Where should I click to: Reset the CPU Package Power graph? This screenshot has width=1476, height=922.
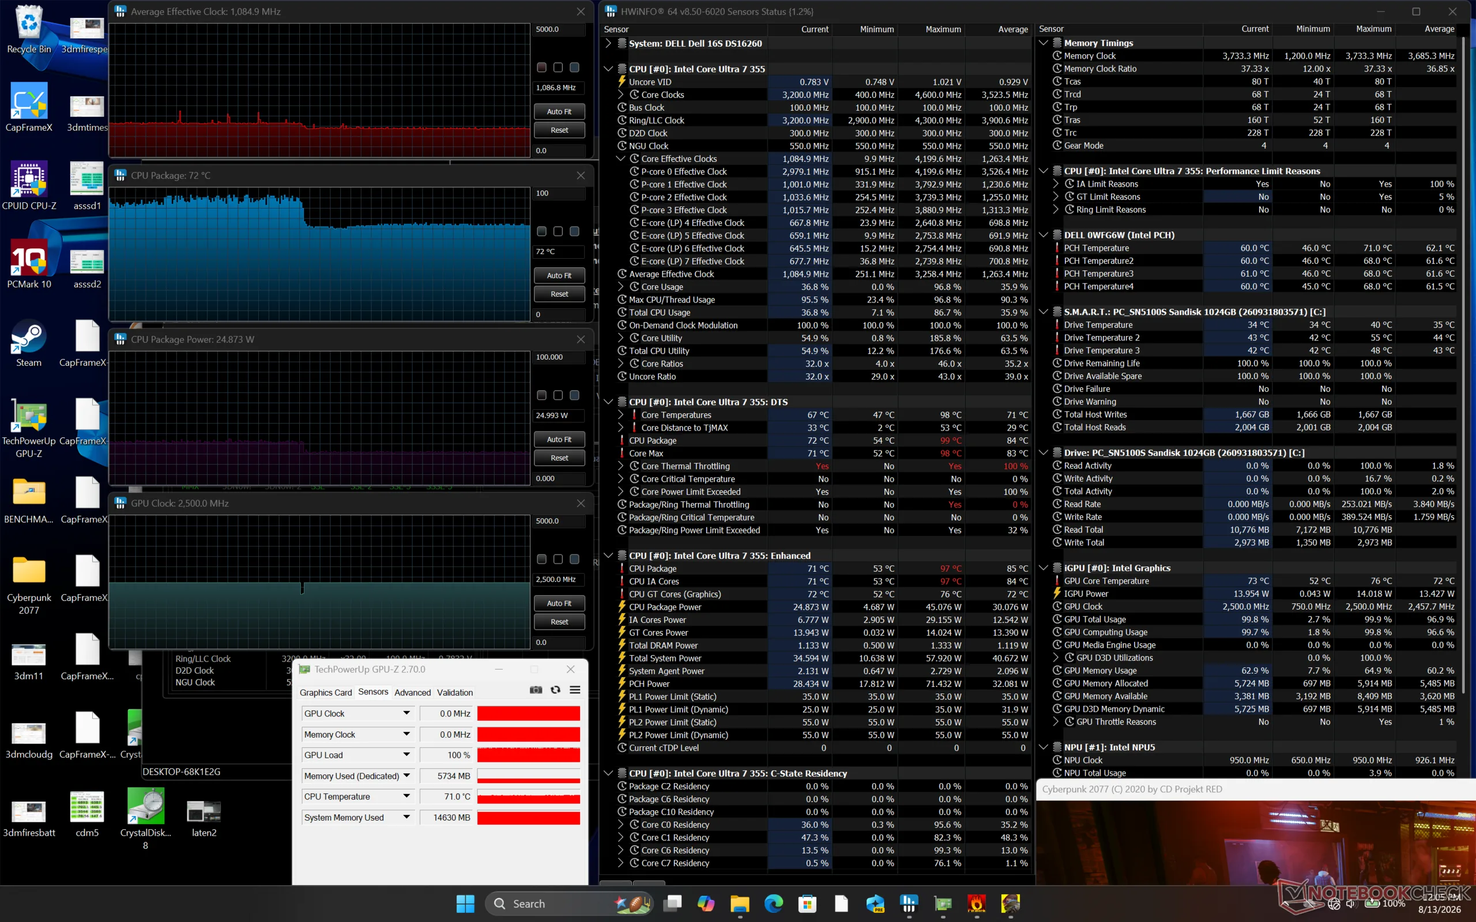(x=559, y=458)
